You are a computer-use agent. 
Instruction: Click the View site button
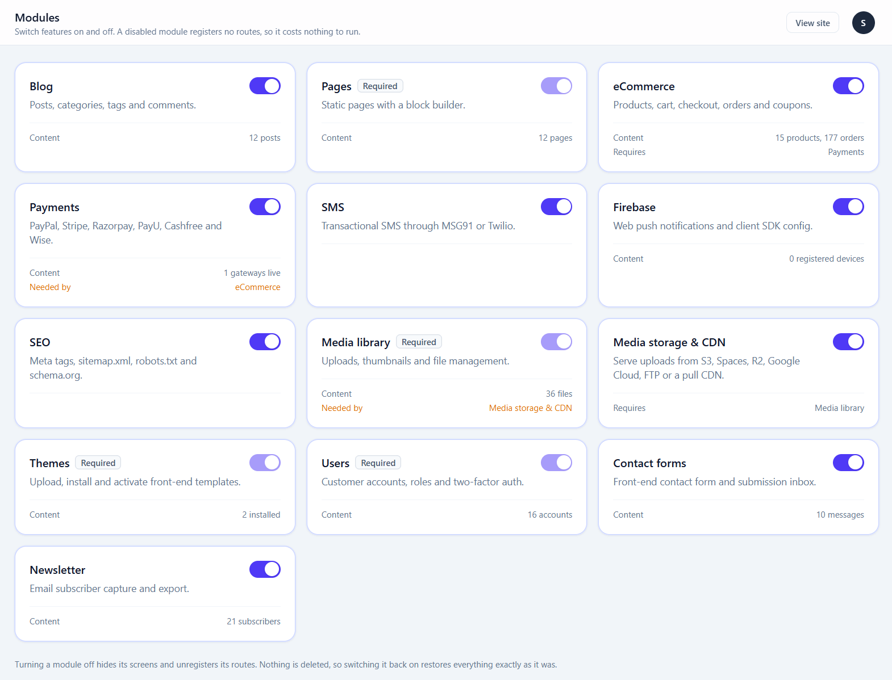[x=812, y=23]
